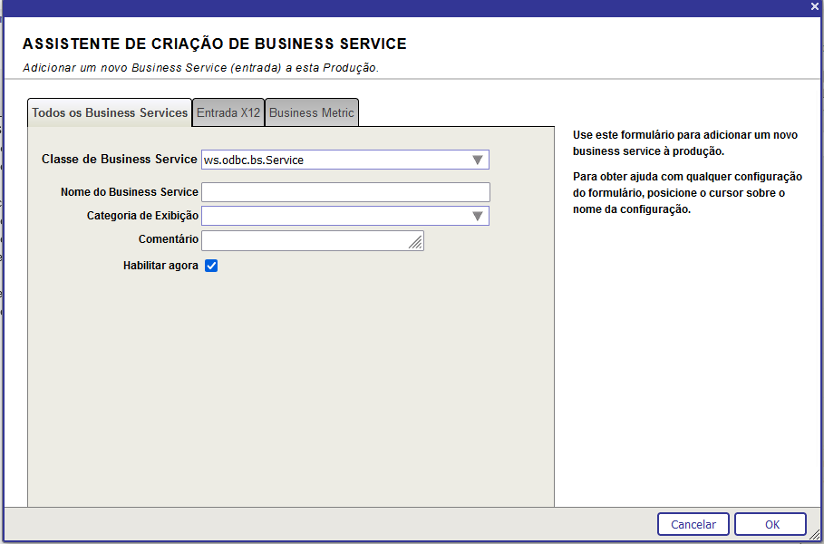Open the Entrada X12 tab
The width and height of the screenshot is (824, 544).
click(228, 112)
